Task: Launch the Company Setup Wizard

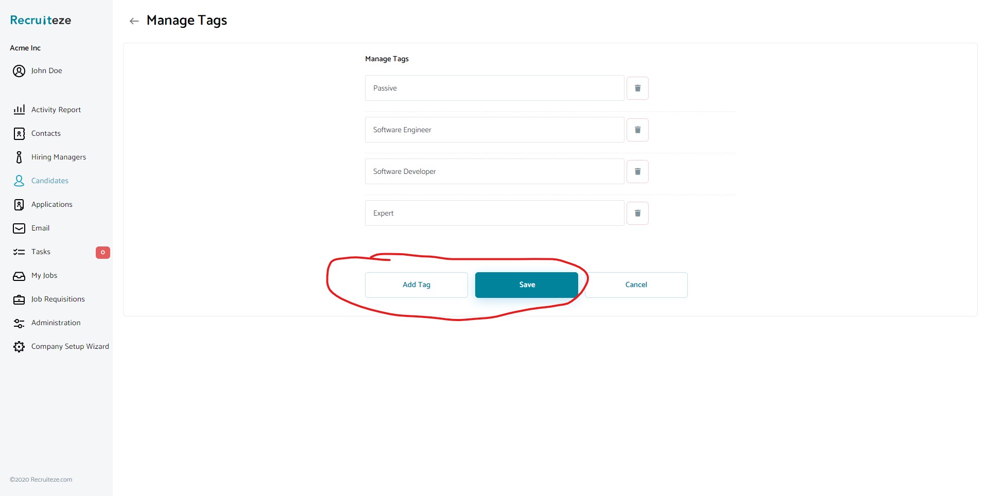Action: [70, 346]
